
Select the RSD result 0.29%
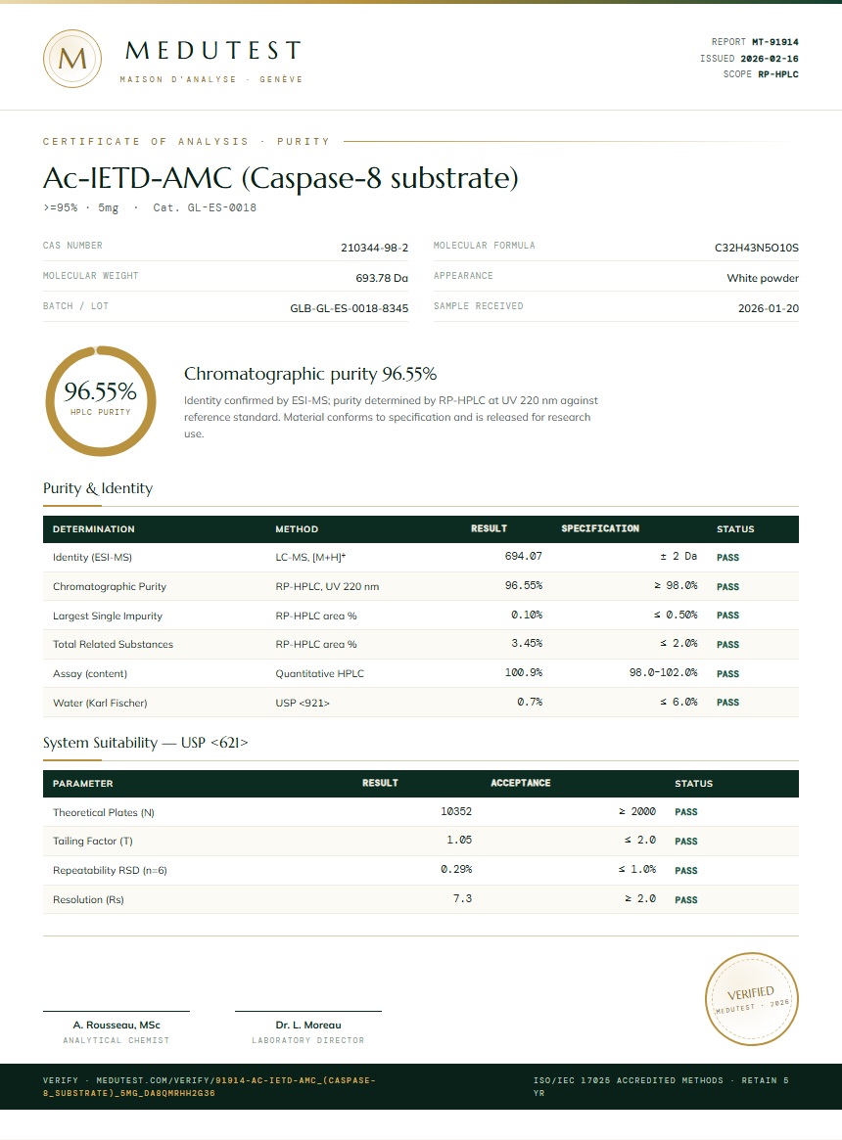[456, 870]
